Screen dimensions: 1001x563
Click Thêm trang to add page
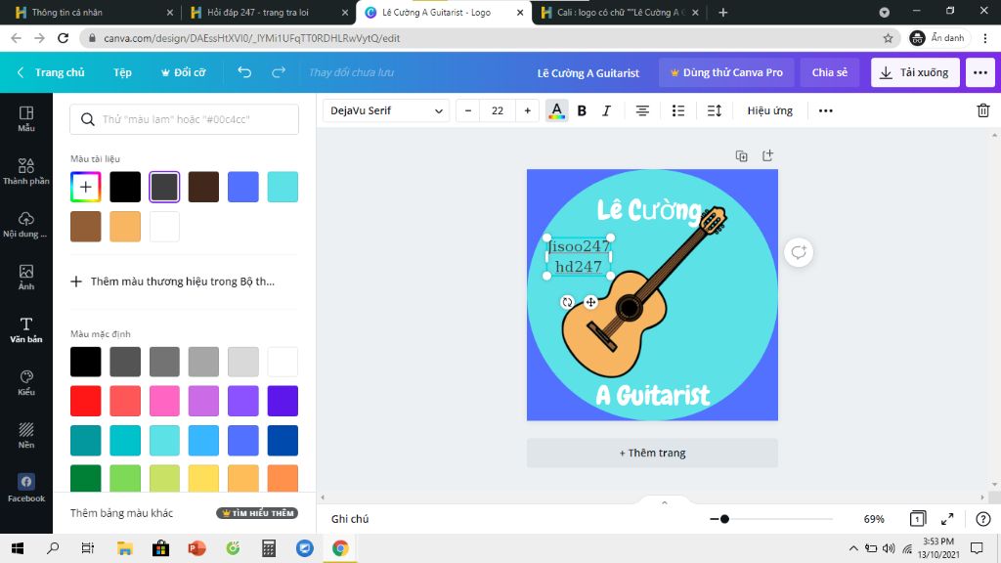tap(652, 453)
